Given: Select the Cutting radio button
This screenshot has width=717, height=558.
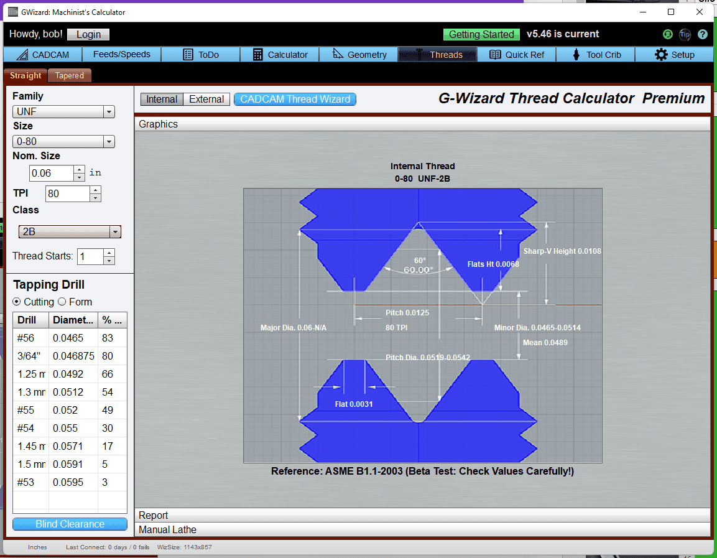Looking at the screenshot, I should [16, 302].
